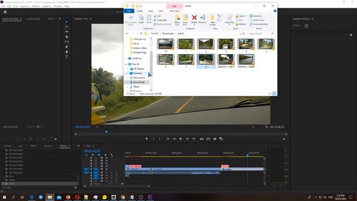Image resolution: width=357 pixels, height=201 pixels.
Task: Switch to the View tab in Explorer
Action: coord(161,11)
